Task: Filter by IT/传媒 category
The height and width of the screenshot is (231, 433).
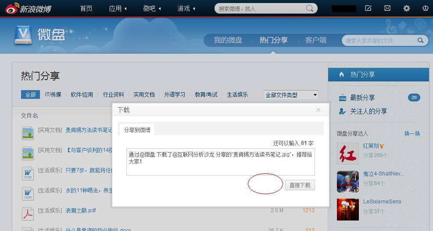Action: 53,94
